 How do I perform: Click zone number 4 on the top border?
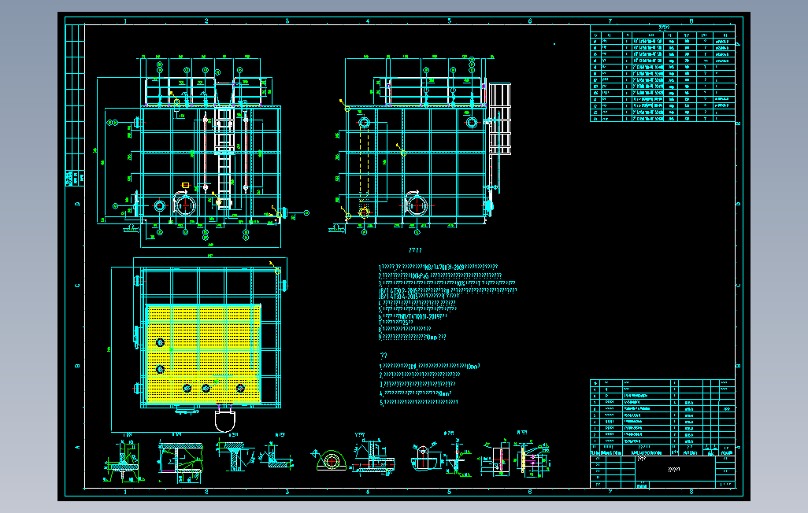pos(368,21)
